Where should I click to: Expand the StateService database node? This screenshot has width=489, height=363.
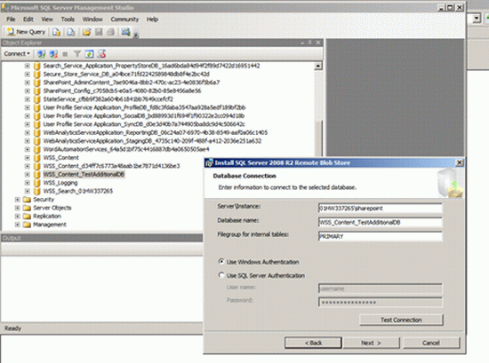coord(28,99)
